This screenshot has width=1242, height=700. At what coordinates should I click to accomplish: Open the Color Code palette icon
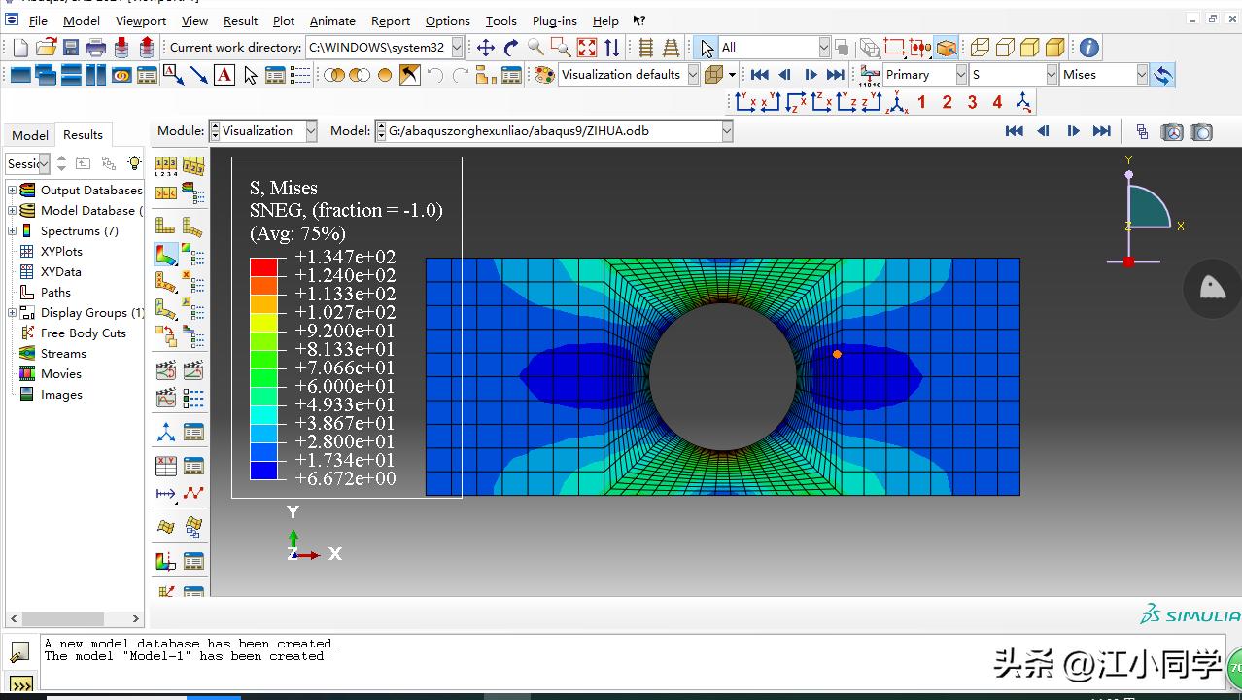pos(544,75)
